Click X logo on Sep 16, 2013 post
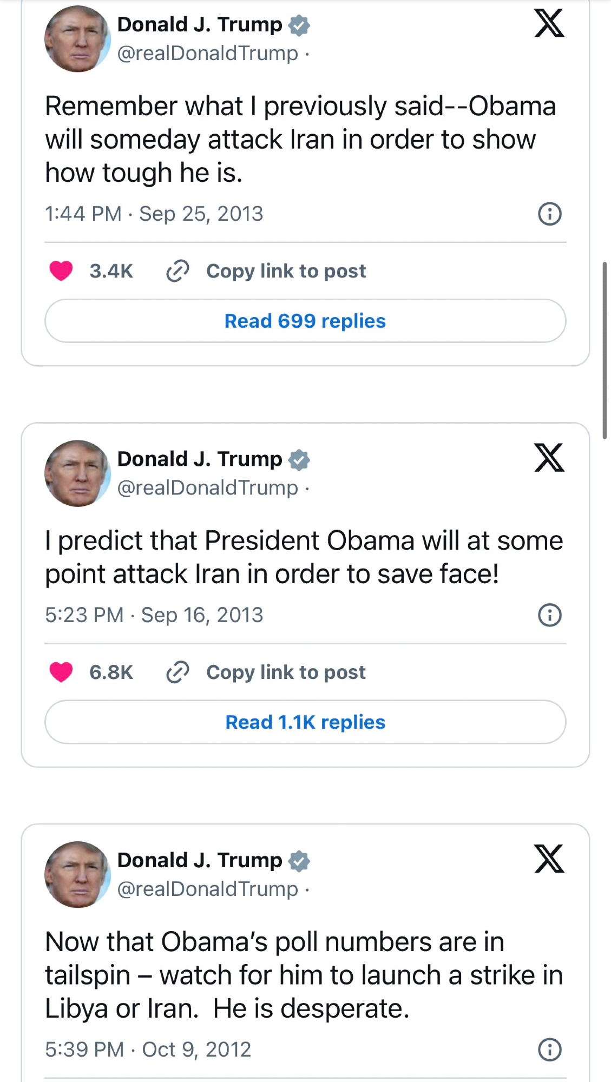 coord(549,458)
